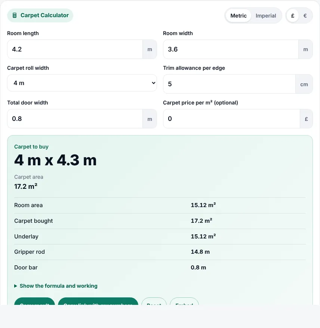Click the Trim allowance per edge field
The width and height of the screenshot is (320, 328).
229,84
